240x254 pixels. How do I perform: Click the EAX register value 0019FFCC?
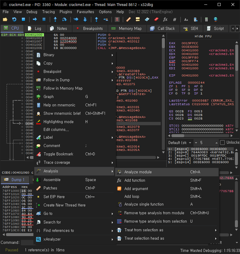[190, 43]
